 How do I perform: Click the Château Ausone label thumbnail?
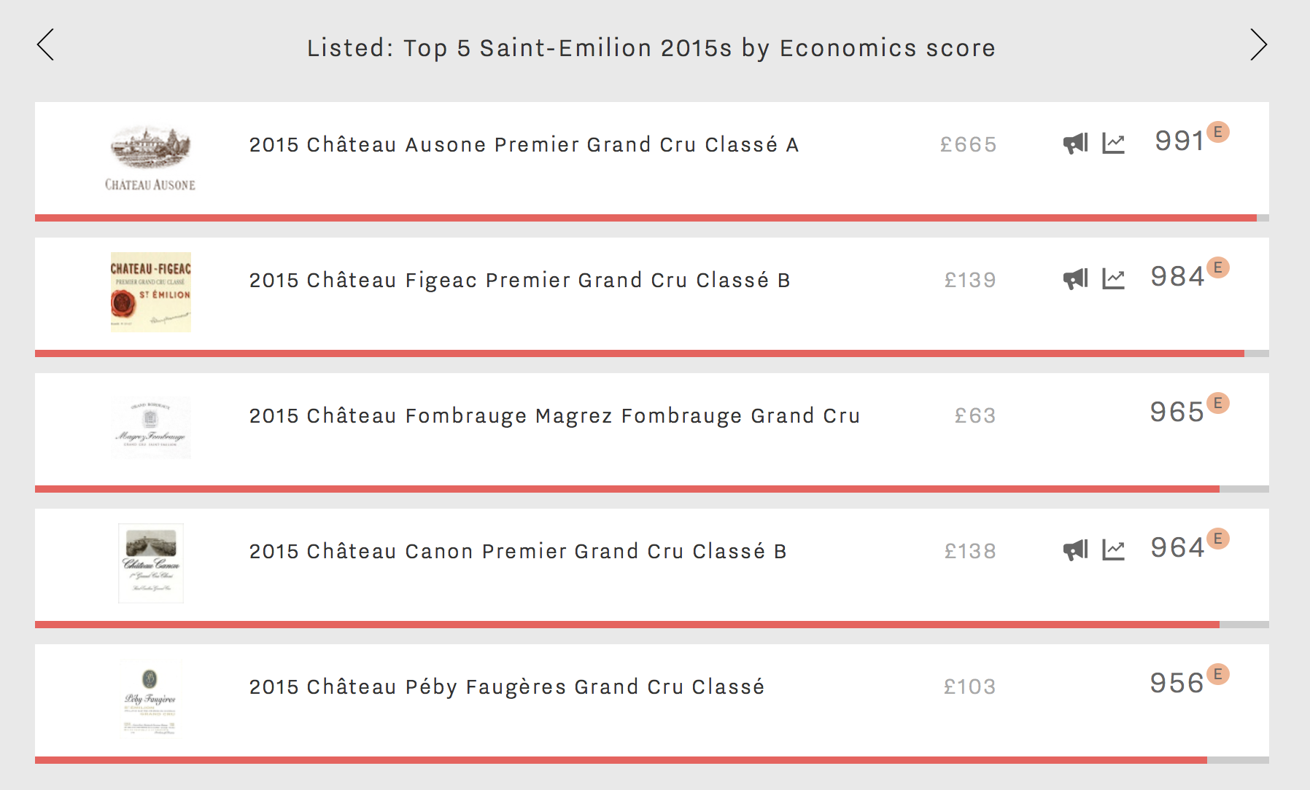pos(150,158)
